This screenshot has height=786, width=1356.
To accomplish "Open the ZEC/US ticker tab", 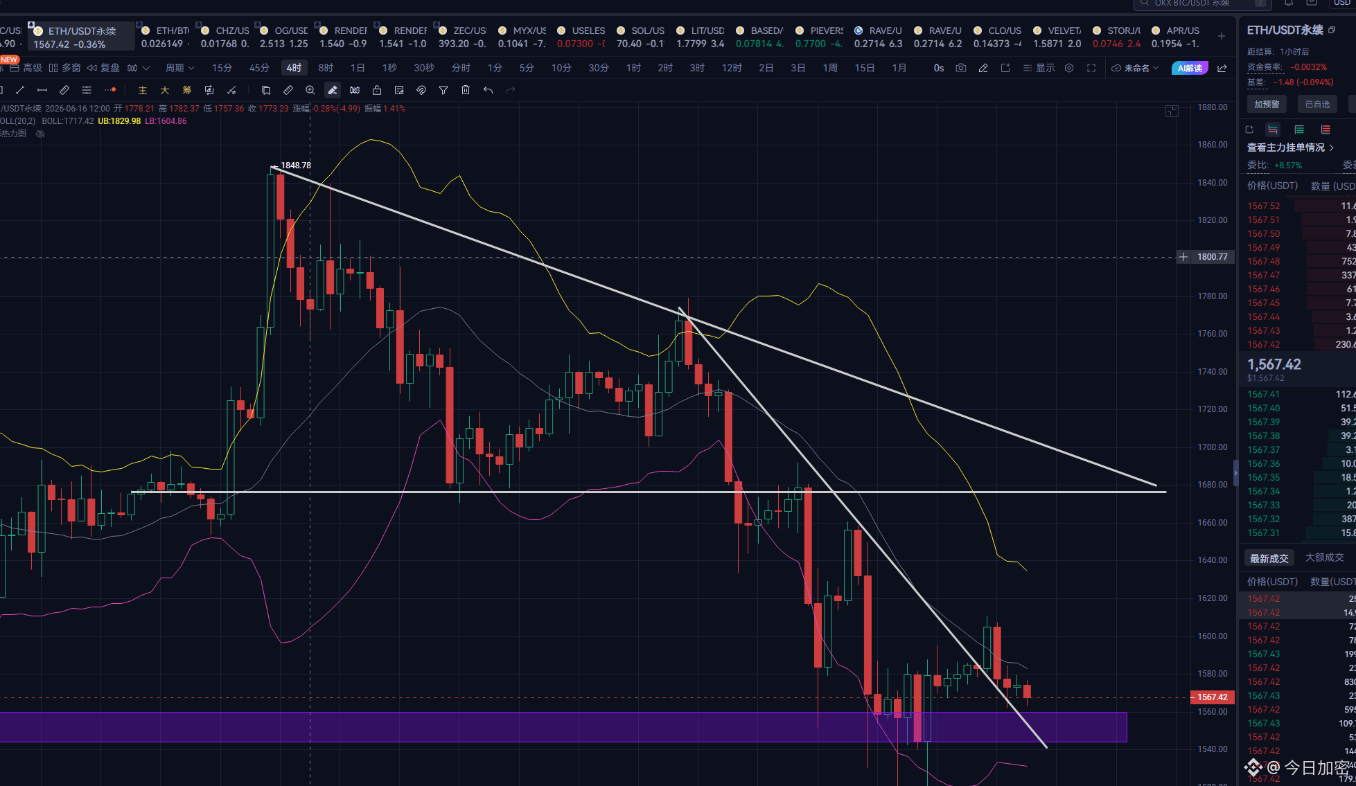I will coord(463,37).
